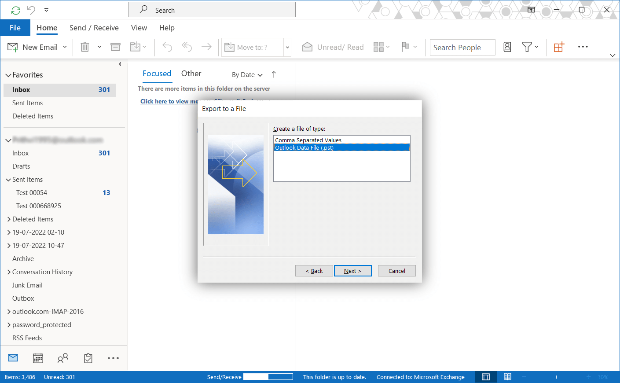Open the Address Book icon
This screenshot has width=620, height=383.
pos(507,47)
